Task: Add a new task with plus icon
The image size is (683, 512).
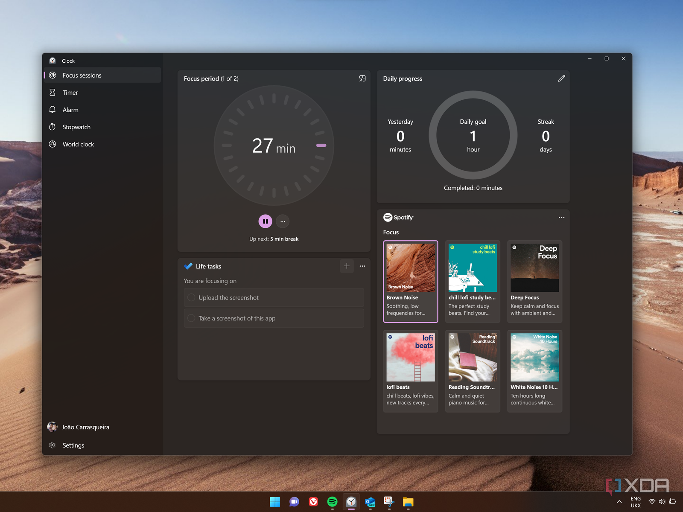Action: click(347, 266)
